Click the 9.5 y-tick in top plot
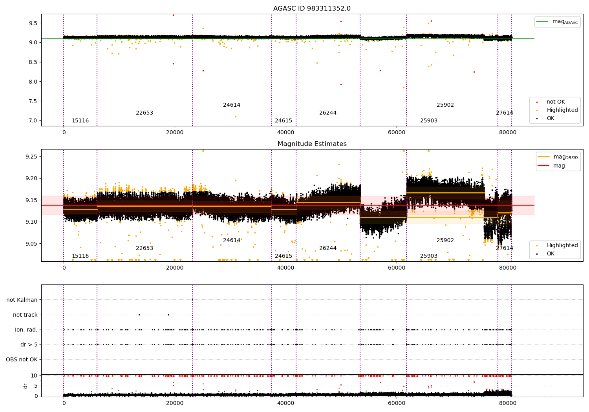 coord(33,23)
